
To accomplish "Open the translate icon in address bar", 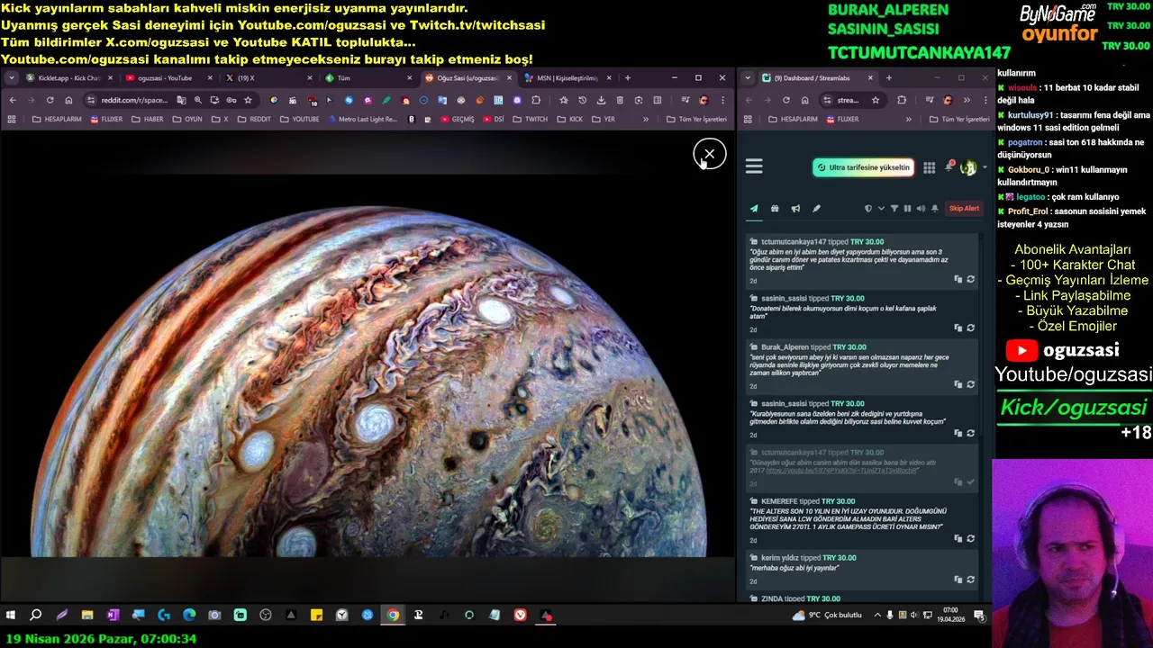I will click(x=181, y=100).
